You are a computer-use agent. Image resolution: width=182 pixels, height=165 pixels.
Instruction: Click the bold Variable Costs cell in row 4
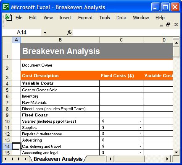point(60,83)
